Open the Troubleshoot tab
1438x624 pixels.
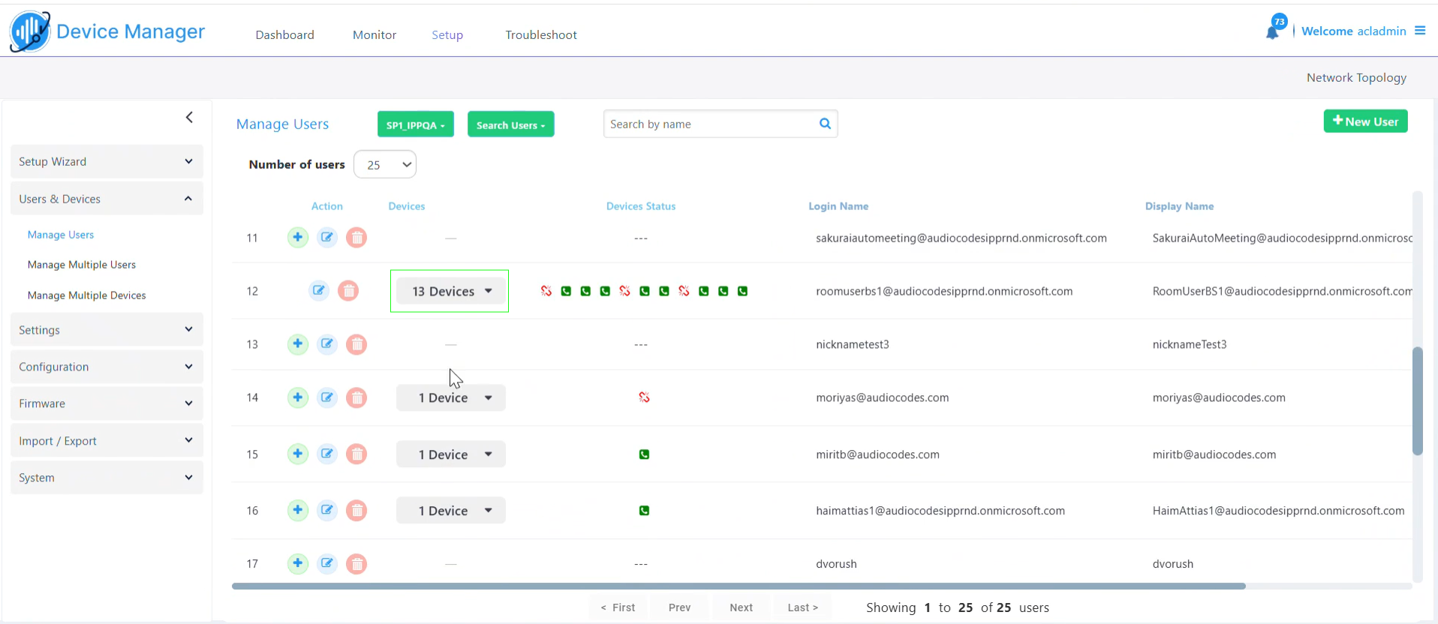(x=540, y=35)
